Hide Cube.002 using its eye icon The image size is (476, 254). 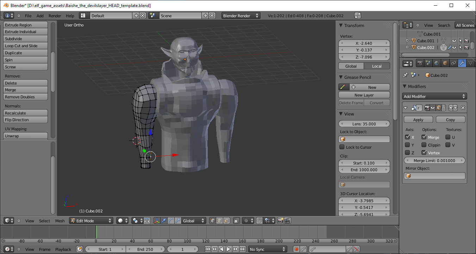454,48
